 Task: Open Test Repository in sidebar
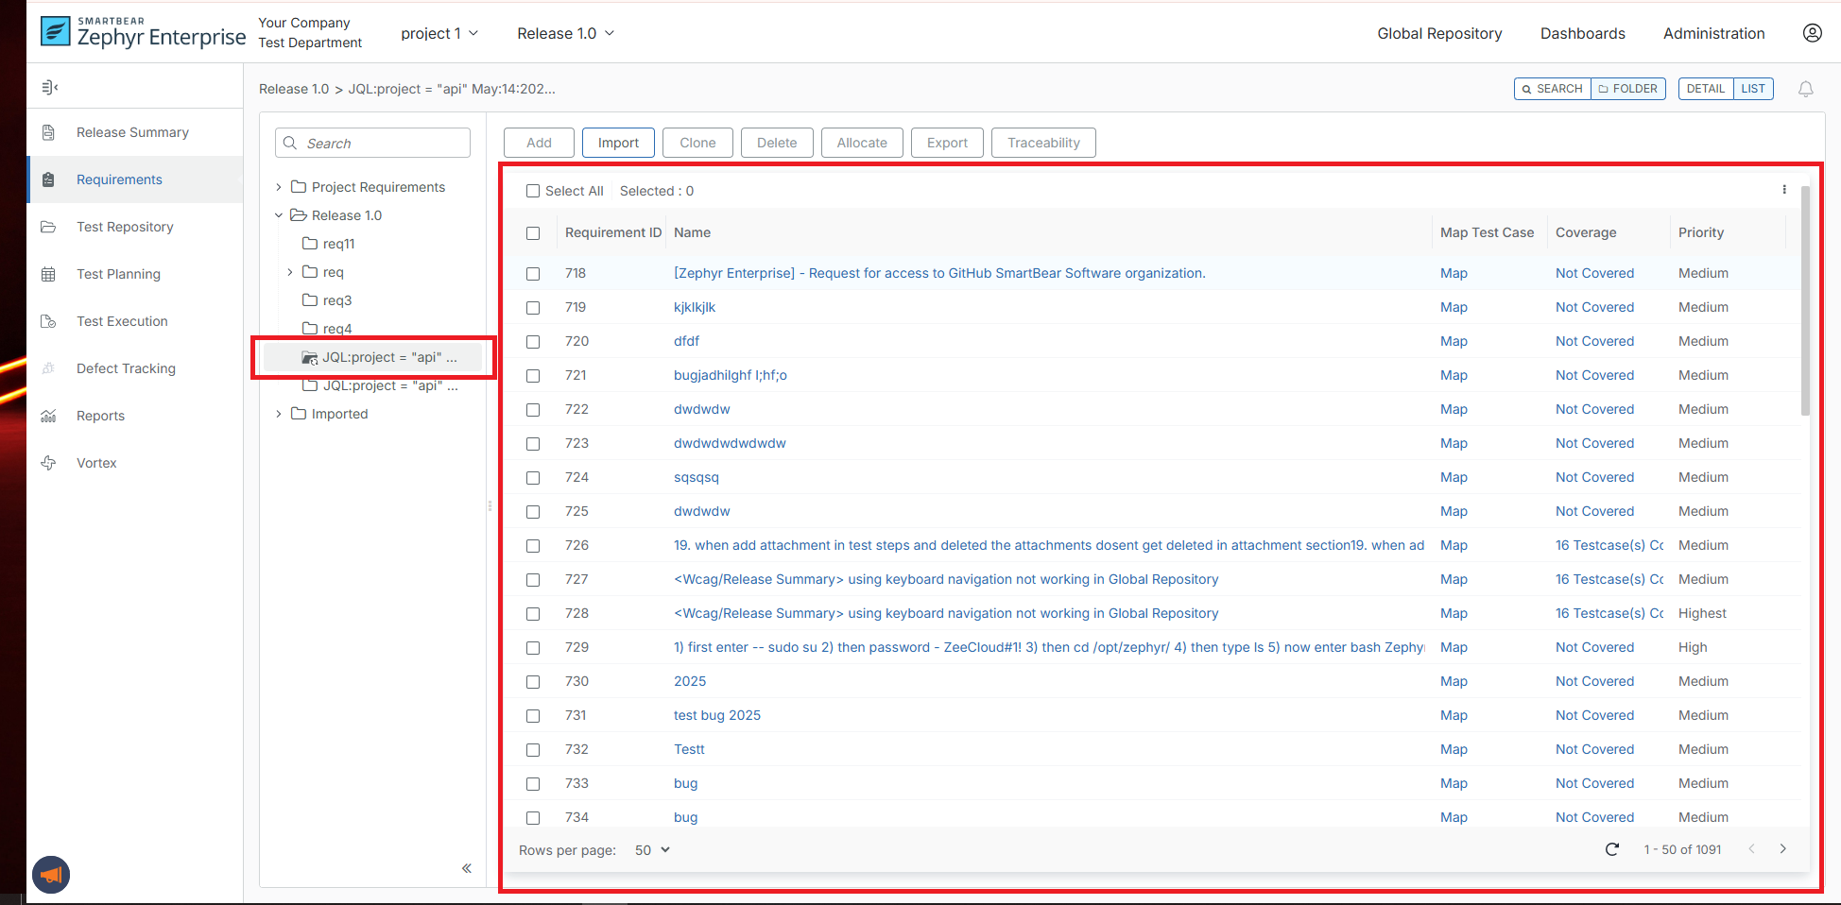(125, 227)
